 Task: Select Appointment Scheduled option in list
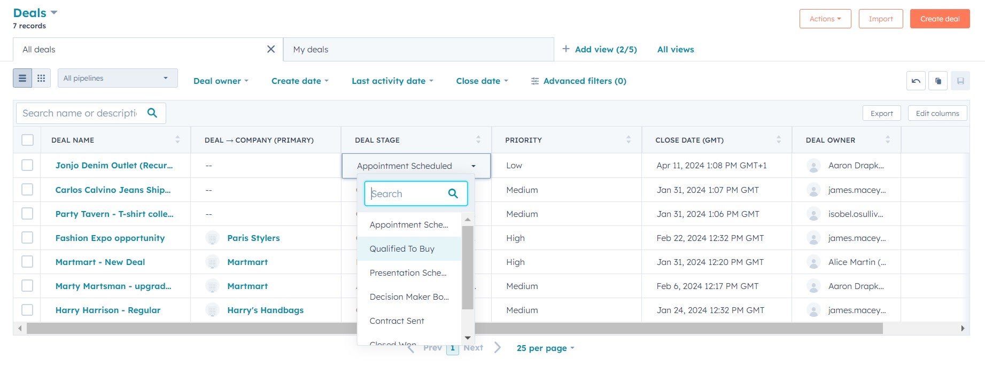409,224
